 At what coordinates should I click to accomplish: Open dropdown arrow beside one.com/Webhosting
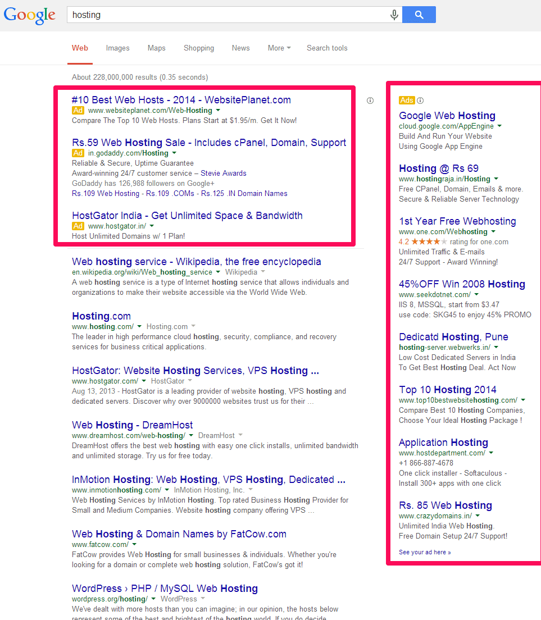493,232
